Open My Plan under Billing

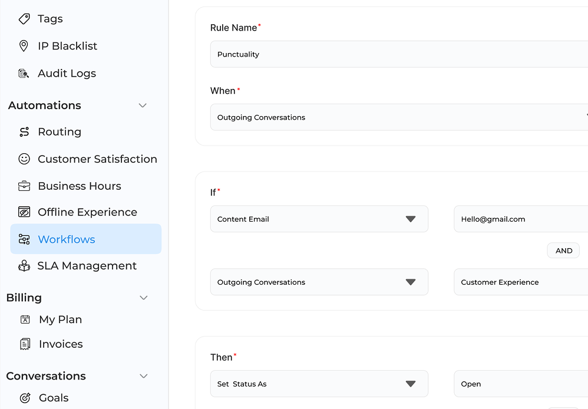pyautogui.click(x=60, y=319)
